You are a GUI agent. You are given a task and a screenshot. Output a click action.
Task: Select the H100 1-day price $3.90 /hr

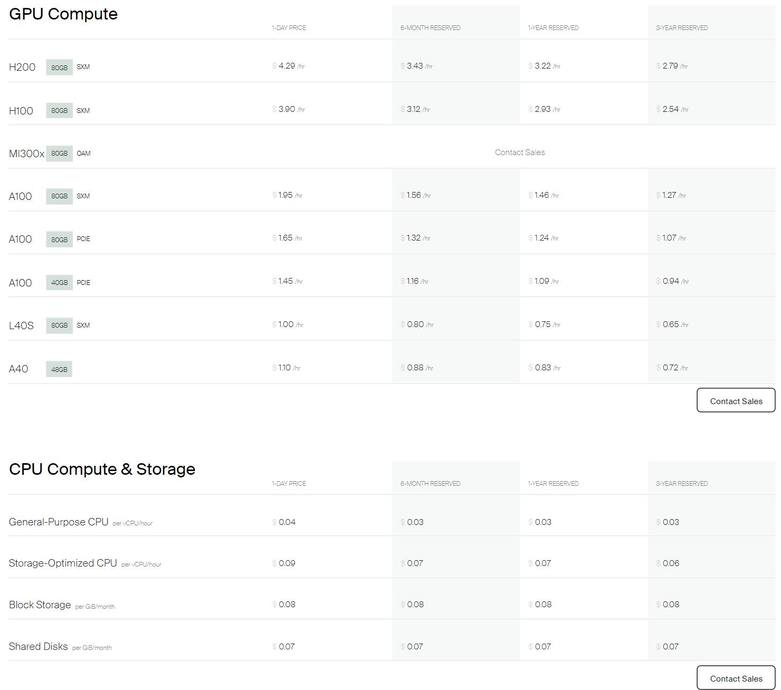288,109
